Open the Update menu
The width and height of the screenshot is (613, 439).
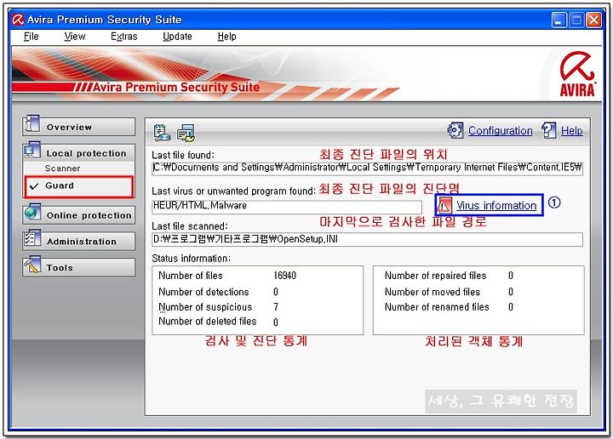tap(177, 37)
